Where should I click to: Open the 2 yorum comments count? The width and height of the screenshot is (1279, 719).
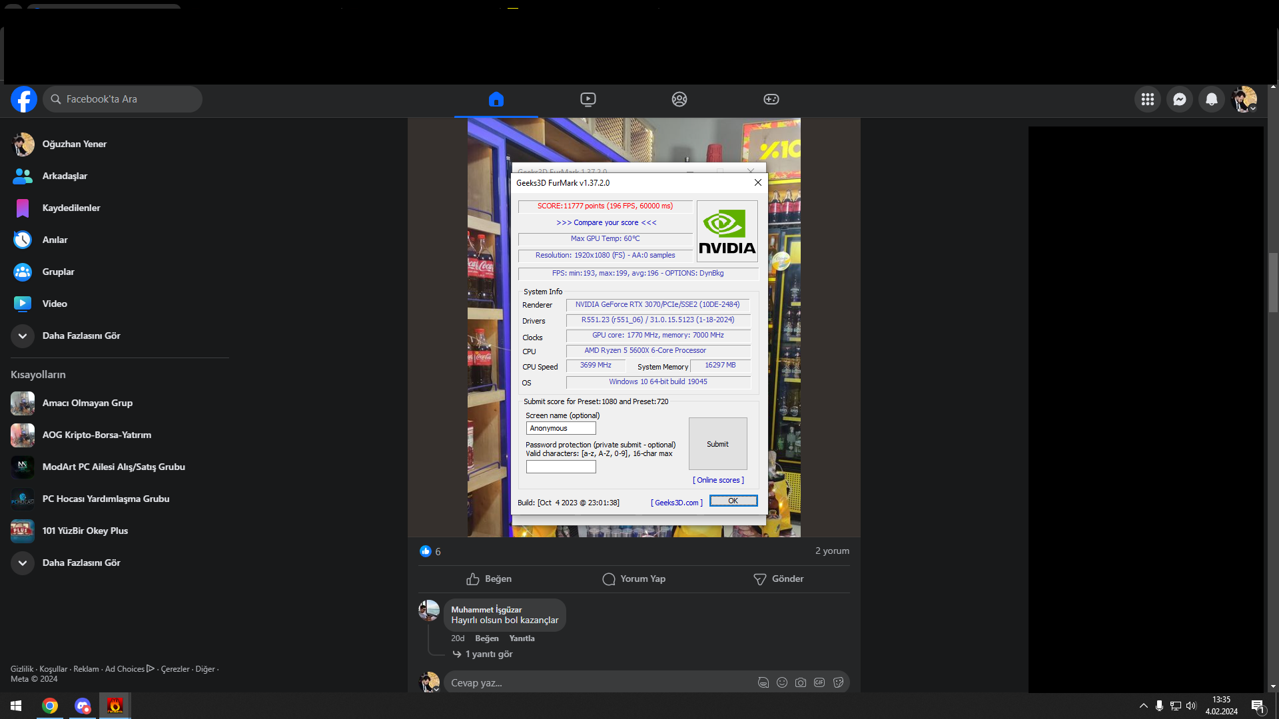(x=832, y=551)
